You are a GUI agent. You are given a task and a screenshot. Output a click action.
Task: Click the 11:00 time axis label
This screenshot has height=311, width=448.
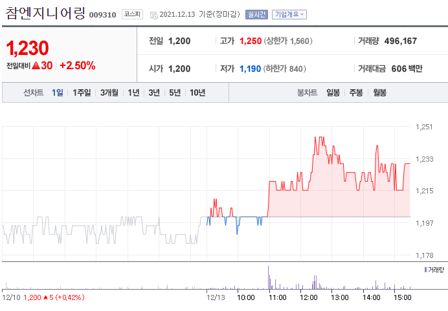point(278,297)
